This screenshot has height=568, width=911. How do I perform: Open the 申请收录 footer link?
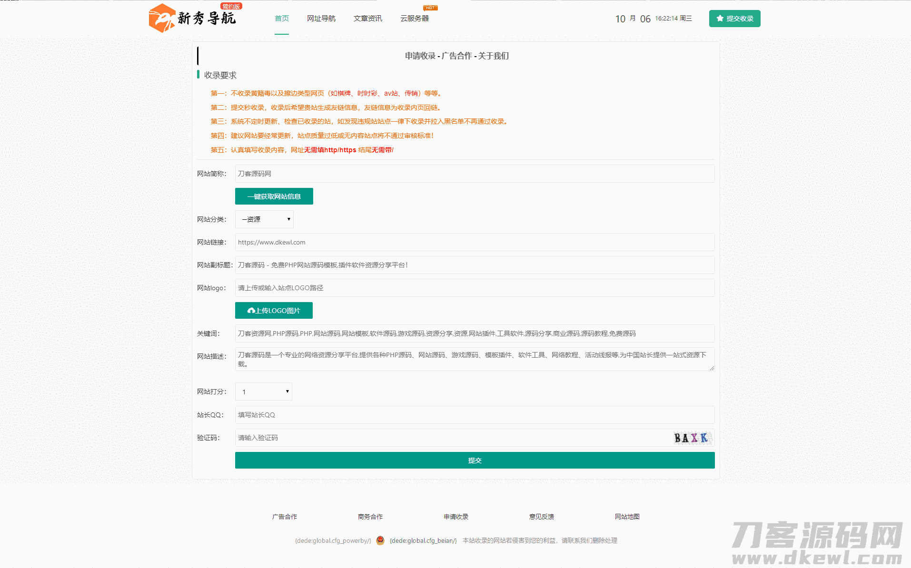456,517
